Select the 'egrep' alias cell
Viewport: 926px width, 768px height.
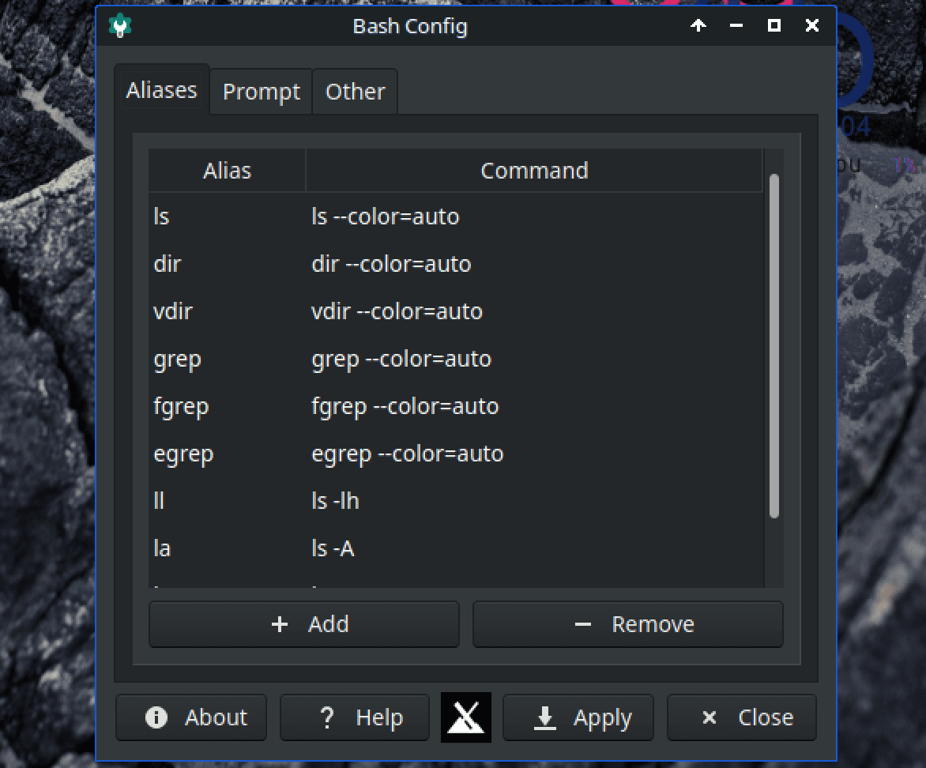pyautogui.click(x=227, y=454)
